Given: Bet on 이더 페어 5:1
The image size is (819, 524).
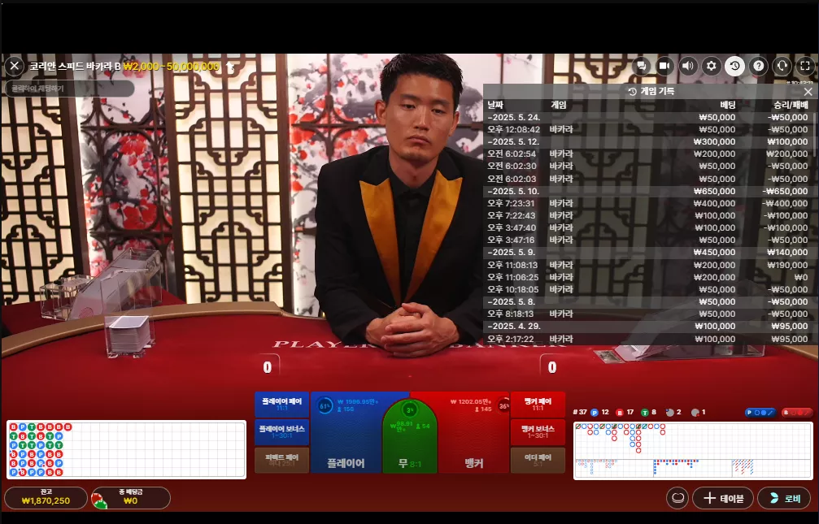Looking at the screenshot, I should [x=538, y=460].
